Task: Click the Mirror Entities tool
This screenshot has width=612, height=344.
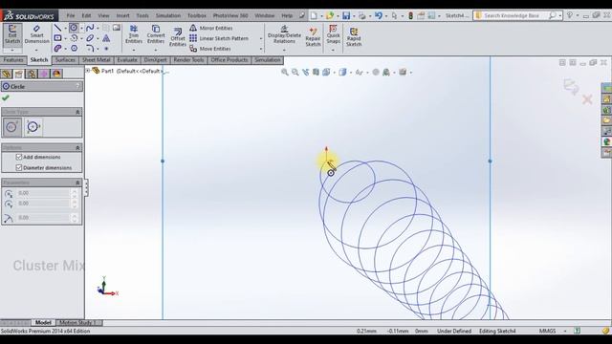Action: pyautogui.click(x=210, y=28)
